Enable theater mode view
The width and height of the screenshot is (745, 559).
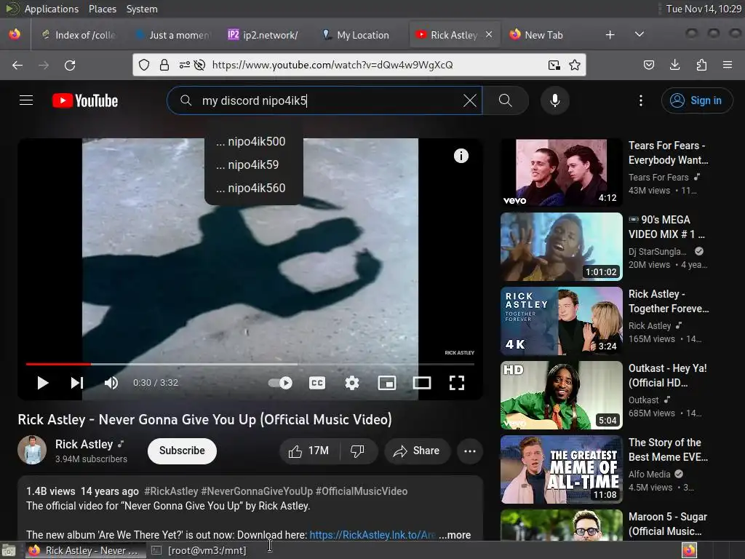422,383
